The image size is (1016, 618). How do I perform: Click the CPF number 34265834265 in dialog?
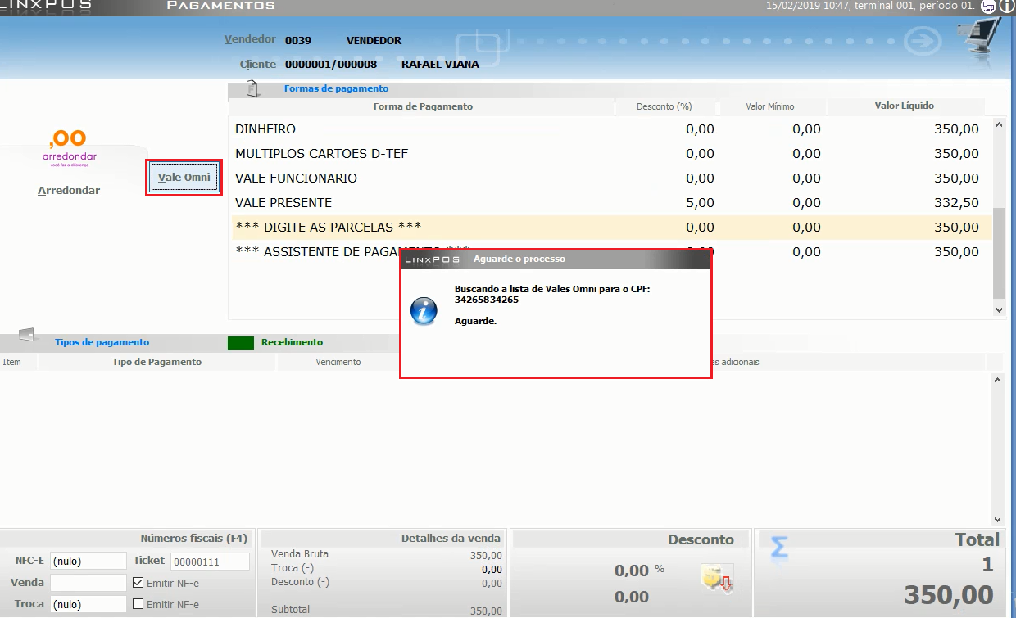(x=487, y=300)
